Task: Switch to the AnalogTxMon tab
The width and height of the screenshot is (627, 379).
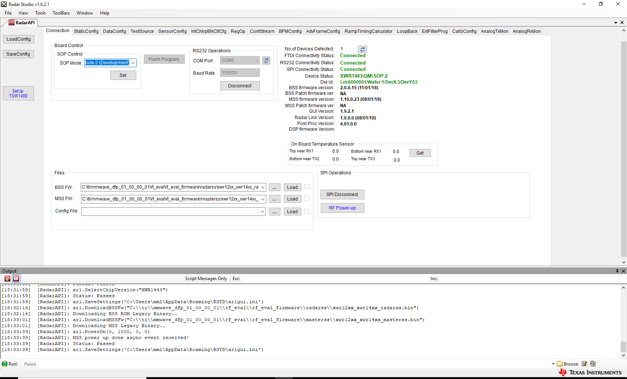Action: pyautogui.click(x=494, y=31)
